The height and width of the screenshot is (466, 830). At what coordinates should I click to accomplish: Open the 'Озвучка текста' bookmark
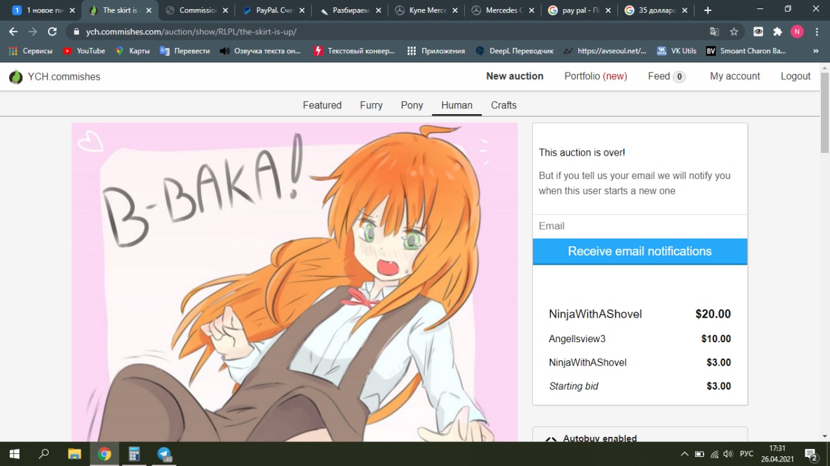coord(261,51)
